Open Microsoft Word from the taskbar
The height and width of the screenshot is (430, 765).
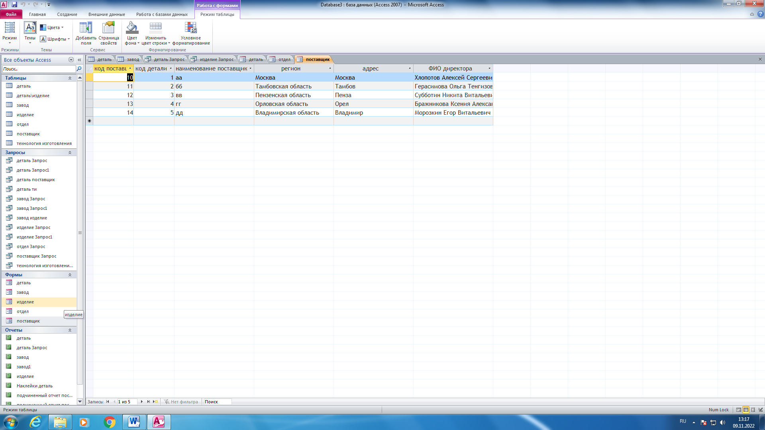pyautogui.click(x=134, y=422)
